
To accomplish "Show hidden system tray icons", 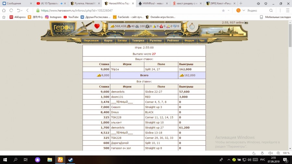I will tap(229, 160).
